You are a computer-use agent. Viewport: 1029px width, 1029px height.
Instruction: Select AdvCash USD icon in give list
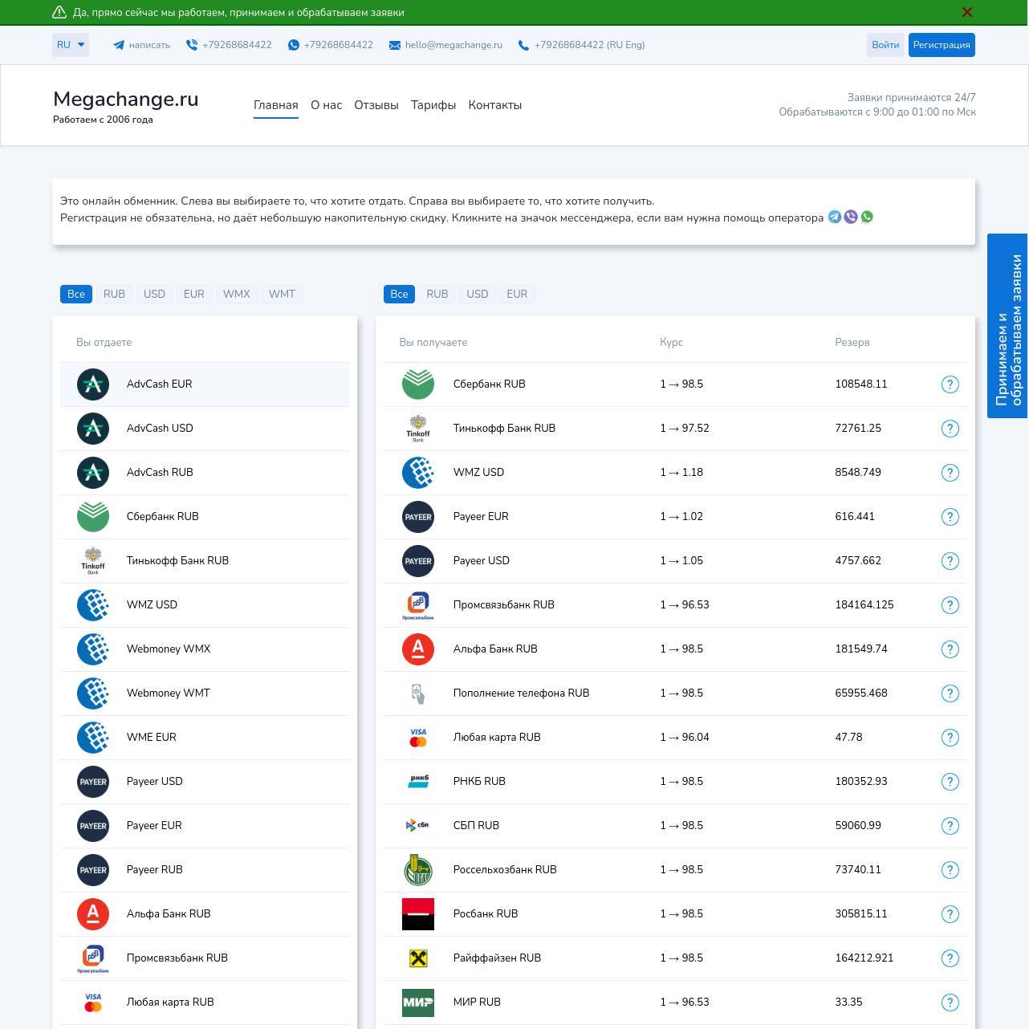(93, 429)
